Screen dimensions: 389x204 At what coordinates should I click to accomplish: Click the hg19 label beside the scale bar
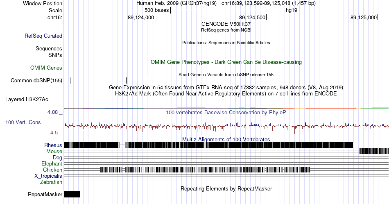(x=292, y=10)
